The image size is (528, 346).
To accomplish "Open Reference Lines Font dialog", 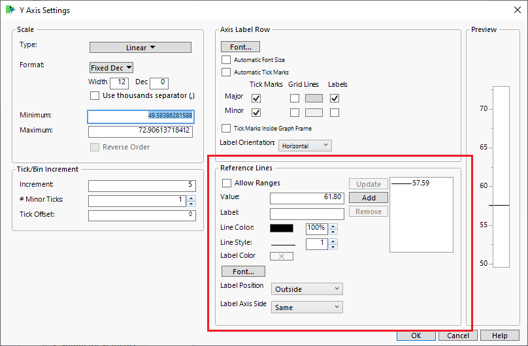I will pos(243,272).
